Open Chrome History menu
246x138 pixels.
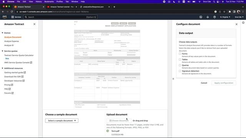coord(38,2)
